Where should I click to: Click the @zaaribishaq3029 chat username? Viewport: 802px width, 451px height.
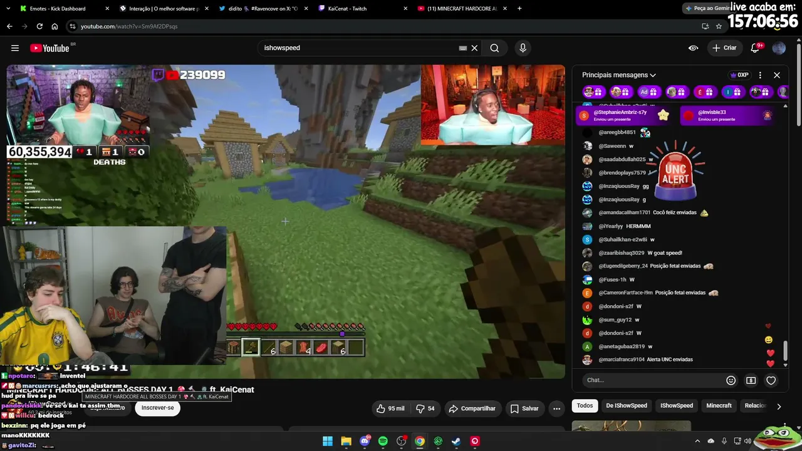tap(622, 253)
